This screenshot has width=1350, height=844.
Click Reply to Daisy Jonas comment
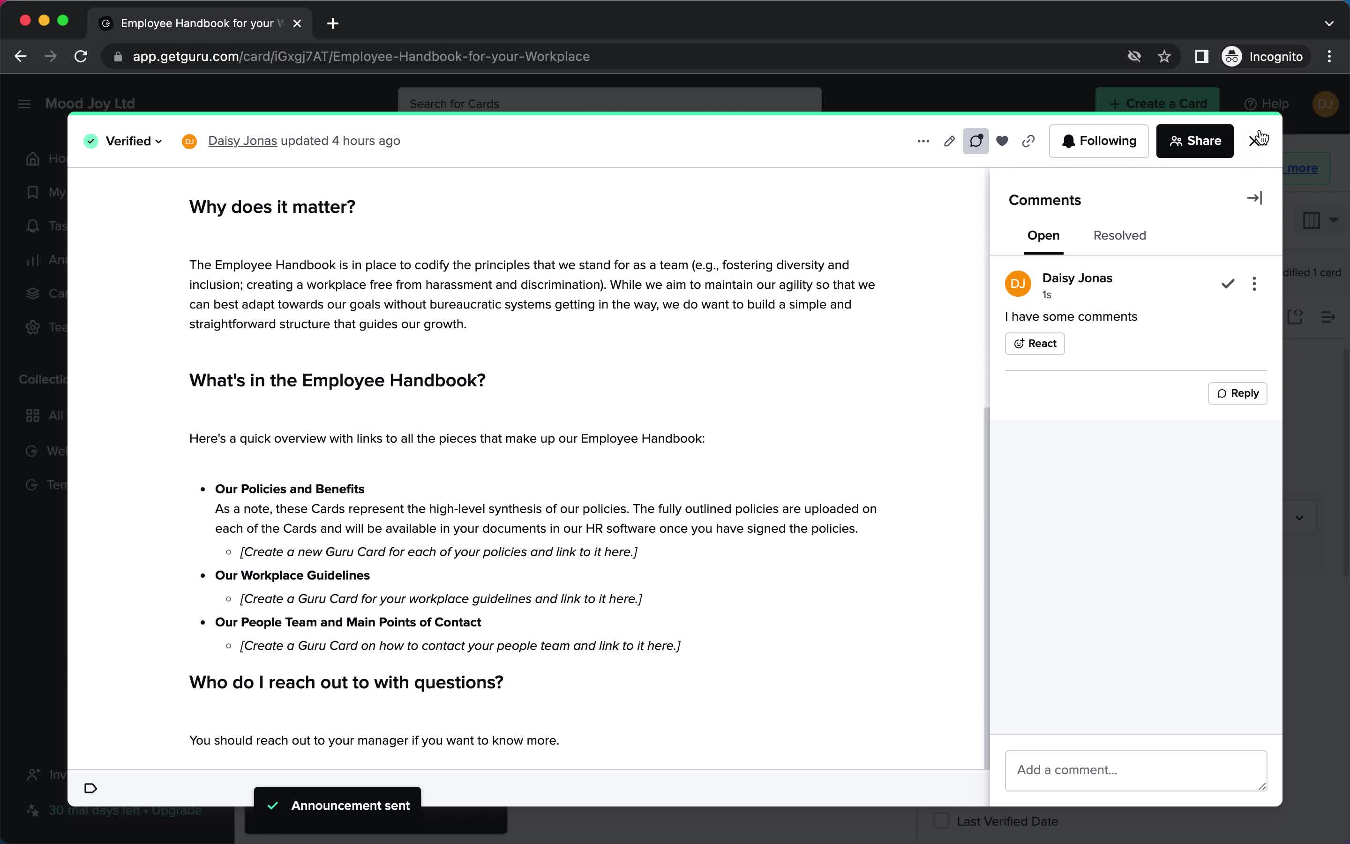[1238, 393]
